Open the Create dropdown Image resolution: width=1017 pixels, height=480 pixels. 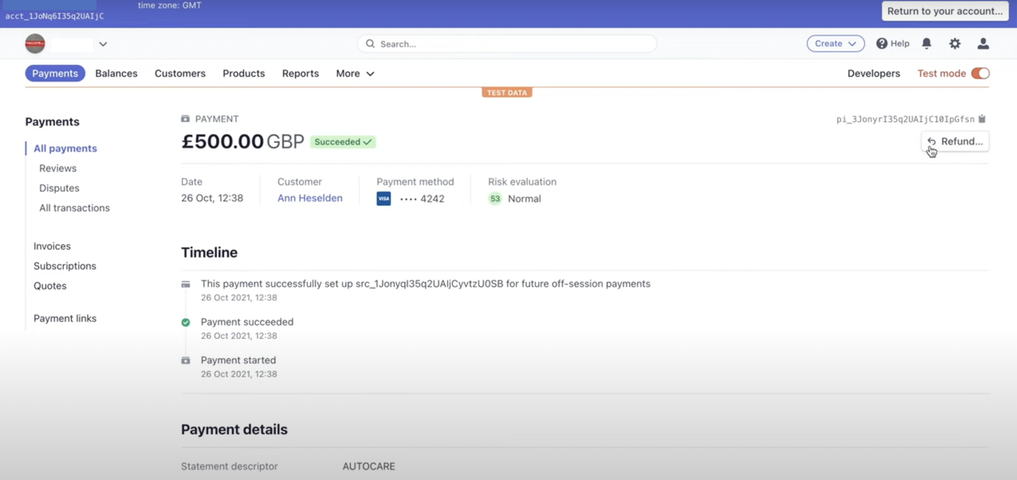pos(835,44)
